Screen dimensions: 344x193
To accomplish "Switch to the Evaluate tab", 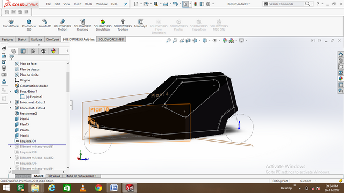I will [37, 39].
